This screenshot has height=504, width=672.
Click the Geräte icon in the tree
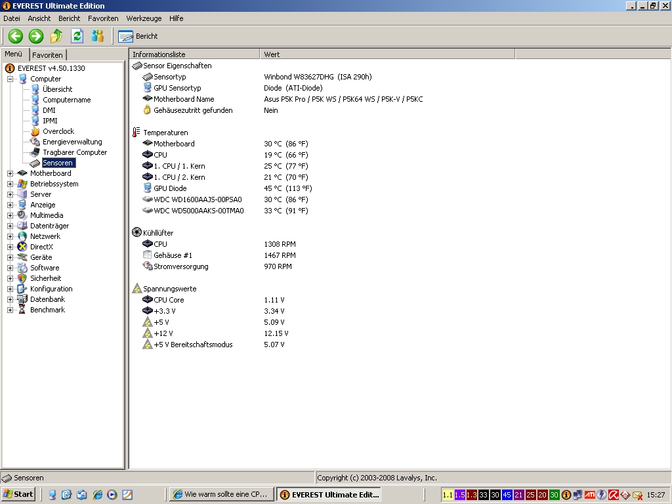click(22, 257)
